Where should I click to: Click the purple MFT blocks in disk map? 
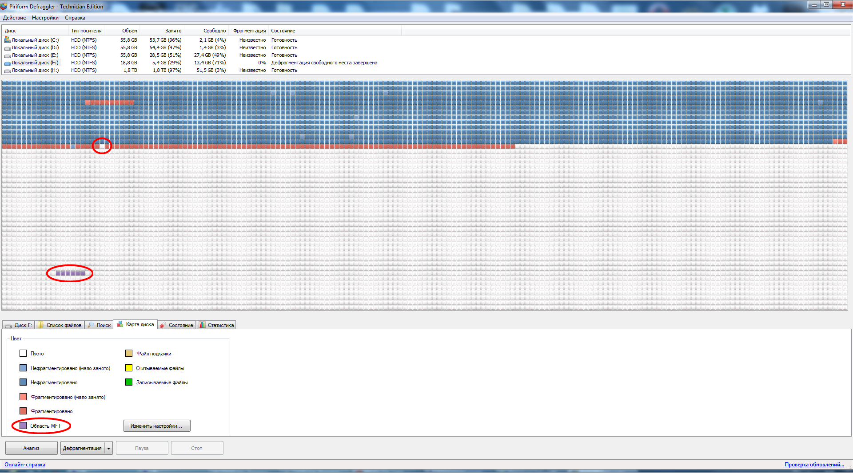point(70,273)
